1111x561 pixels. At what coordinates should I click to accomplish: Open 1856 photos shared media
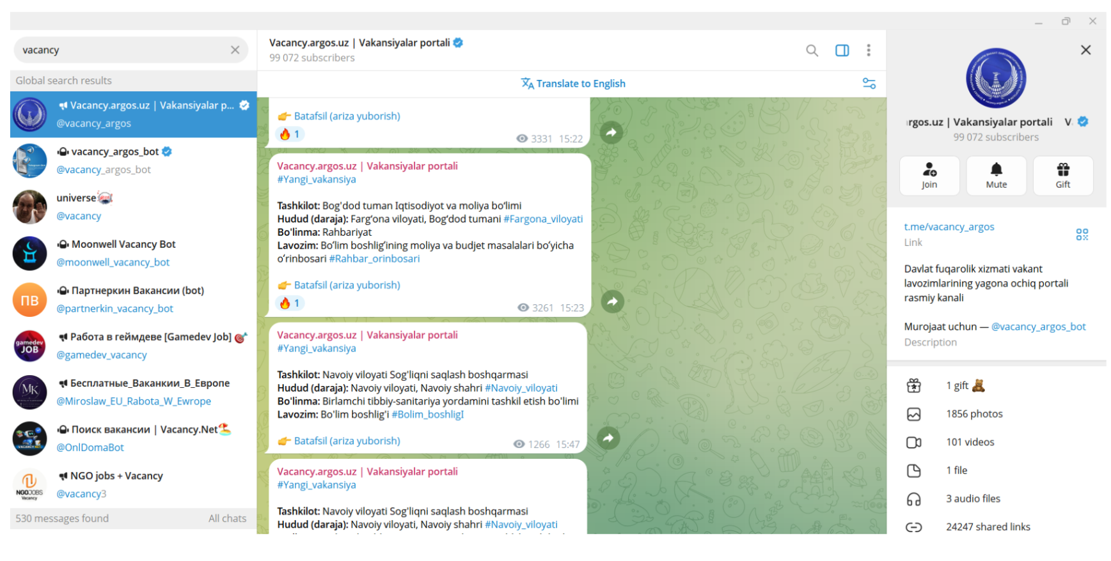tap(997, 414)
